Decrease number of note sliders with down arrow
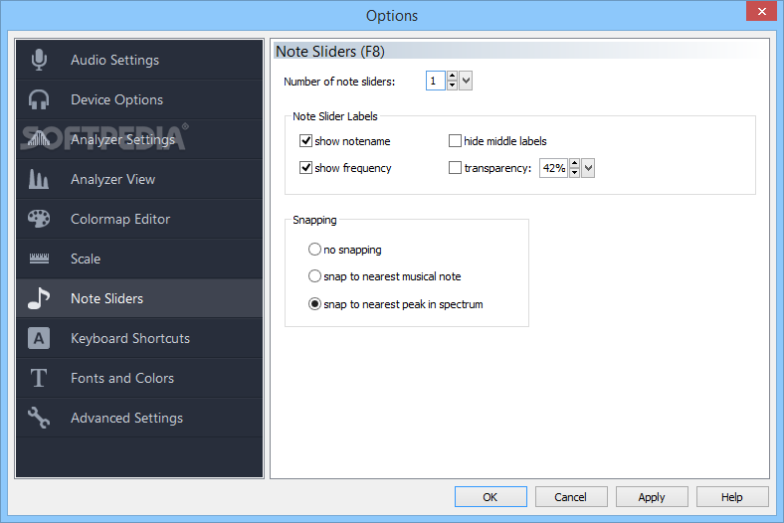 pos(452,86)
